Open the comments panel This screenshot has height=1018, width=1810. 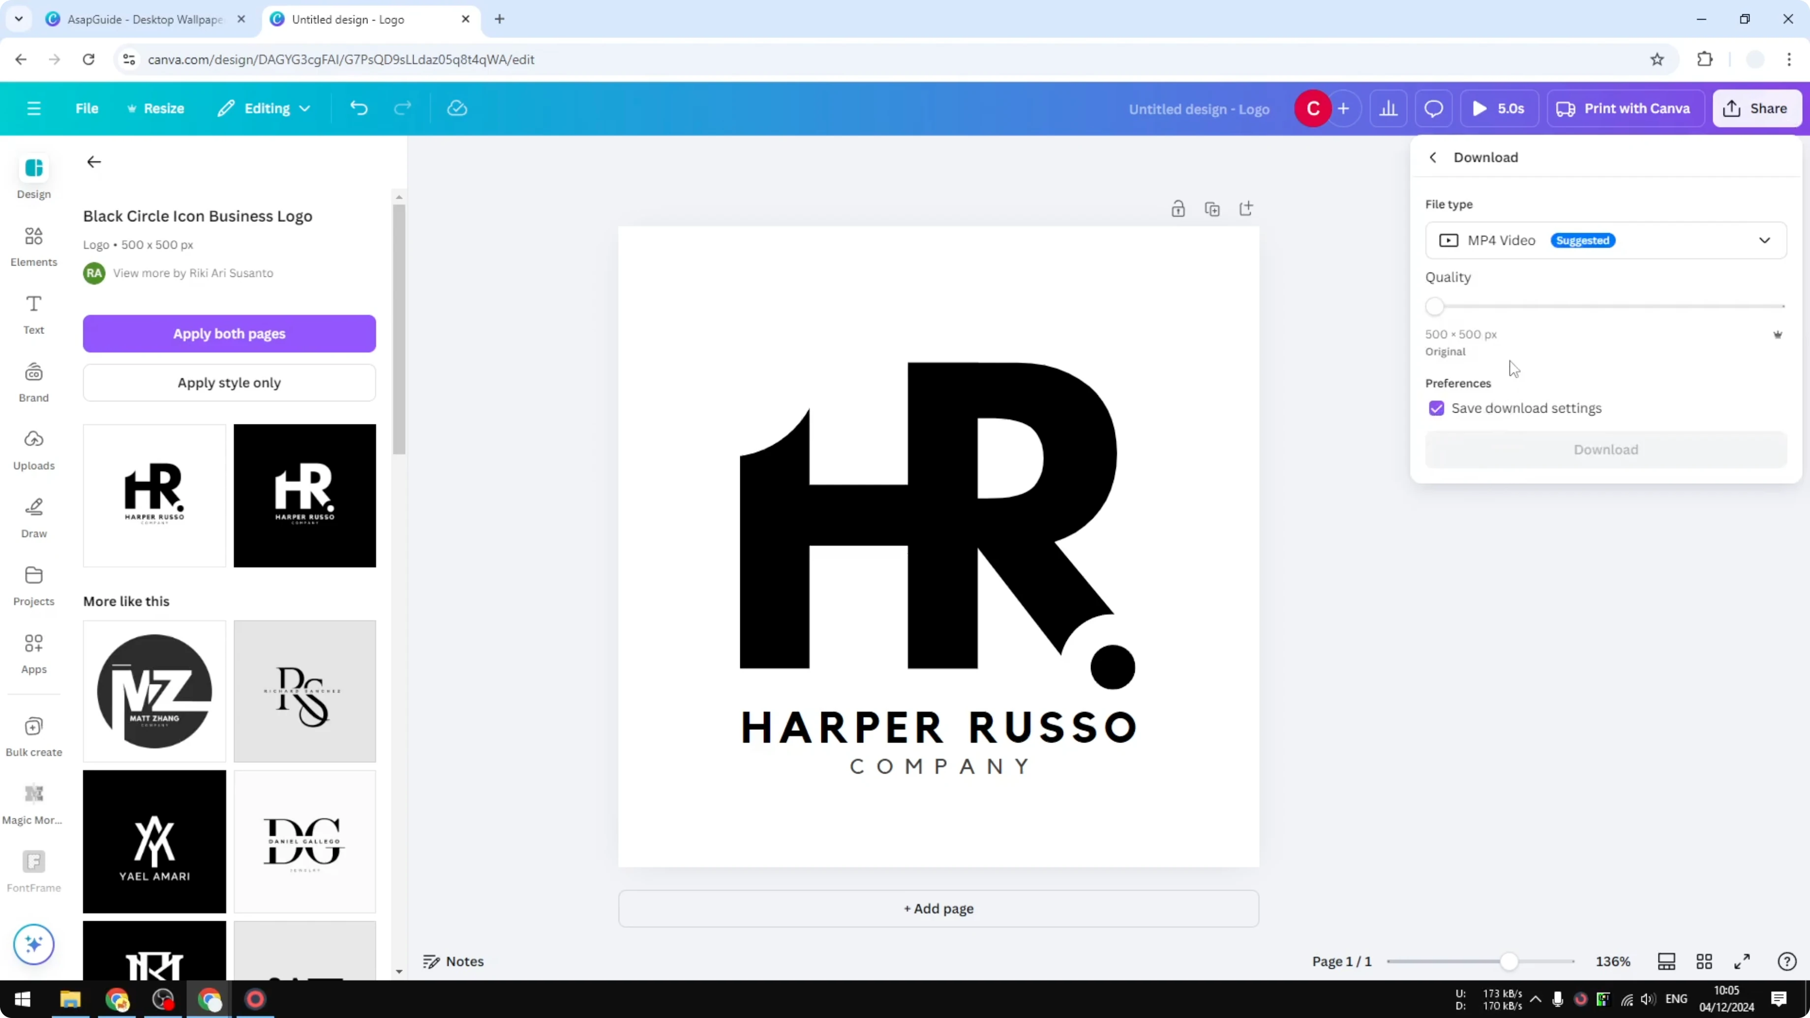tap(1433, 108)
